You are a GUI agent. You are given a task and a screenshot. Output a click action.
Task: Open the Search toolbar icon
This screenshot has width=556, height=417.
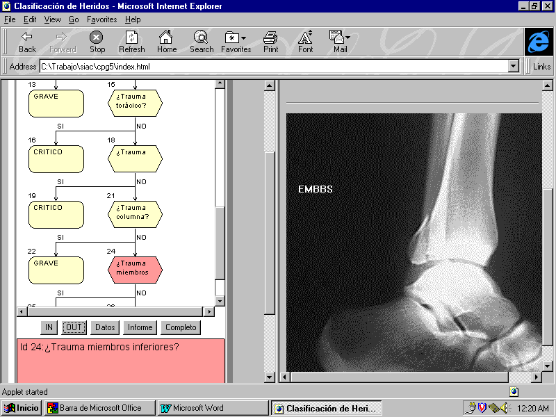click(201, 37)
